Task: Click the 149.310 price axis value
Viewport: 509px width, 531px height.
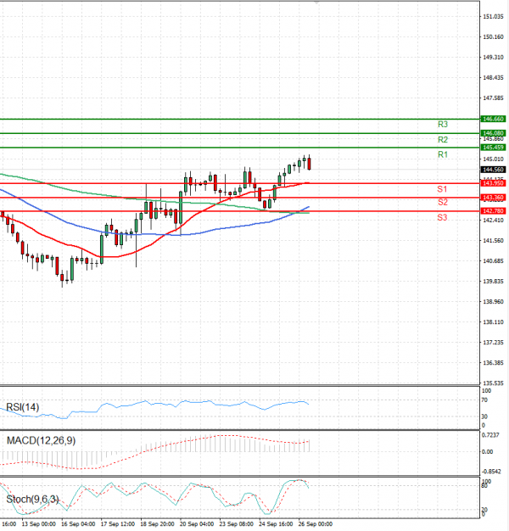Action: [493, 57]
